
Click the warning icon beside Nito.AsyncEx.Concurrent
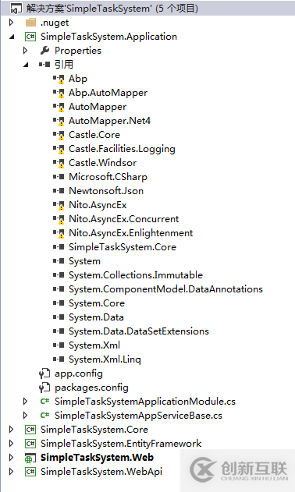click(59, 219)
